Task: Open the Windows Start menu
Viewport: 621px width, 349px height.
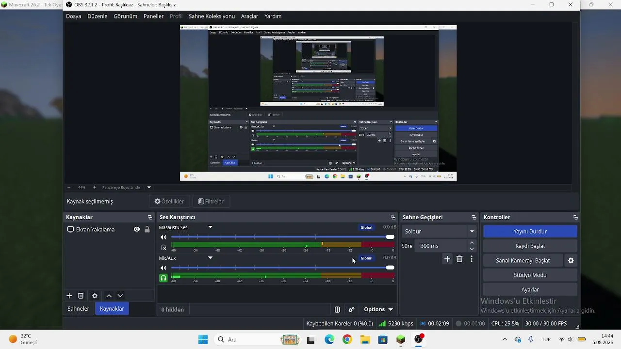Action: point(203,339)
